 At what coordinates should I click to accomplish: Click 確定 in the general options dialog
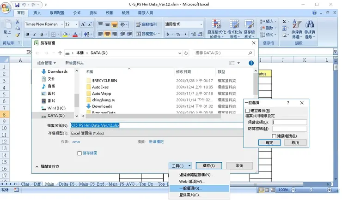point(269,142)
